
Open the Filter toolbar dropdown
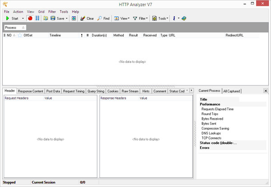147,19
